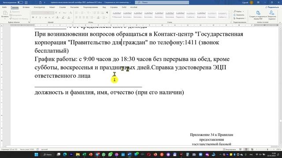This screenshot has width=282, height=158.
Task: Click the zoom slider in status bar
Action: 265,149
